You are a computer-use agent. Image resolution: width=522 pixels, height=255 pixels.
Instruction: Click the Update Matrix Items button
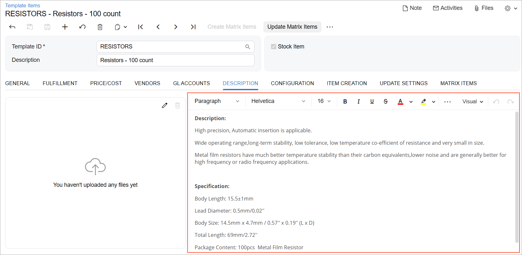point(292,27)
